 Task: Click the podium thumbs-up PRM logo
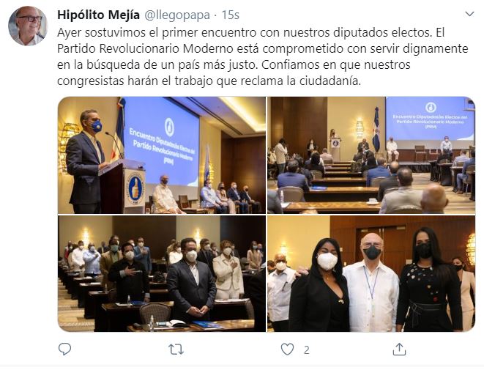point(135,188)
